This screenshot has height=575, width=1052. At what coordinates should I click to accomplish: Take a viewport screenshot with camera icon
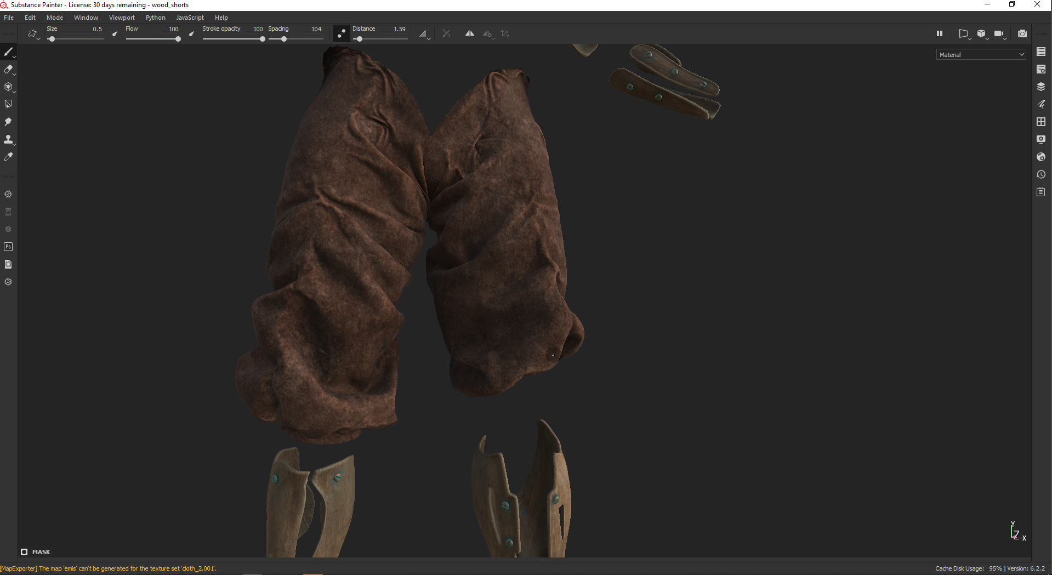1022,33
